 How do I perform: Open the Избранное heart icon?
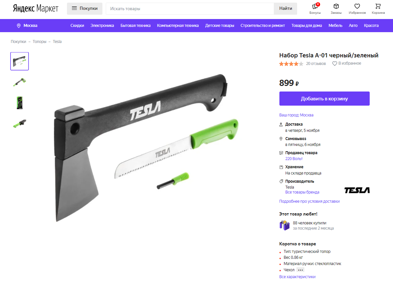357,6
